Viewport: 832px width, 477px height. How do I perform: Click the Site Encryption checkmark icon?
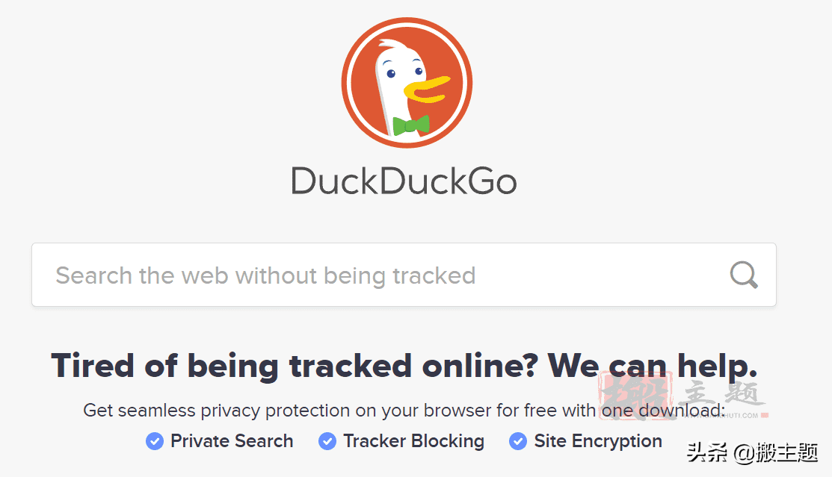518,441
